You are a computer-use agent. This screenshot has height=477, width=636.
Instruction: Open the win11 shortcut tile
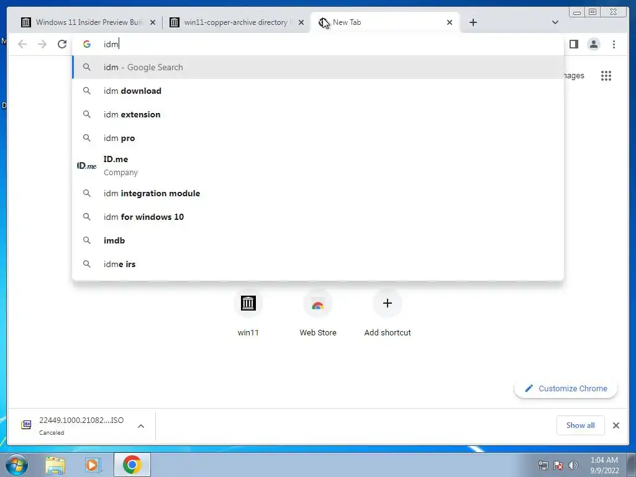tap(248, 313)
